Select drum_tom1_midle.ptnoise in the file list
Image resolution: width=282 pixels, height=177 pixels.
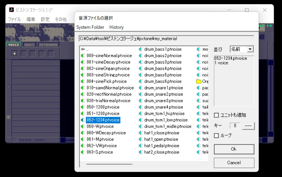click(x=168, y=126)
